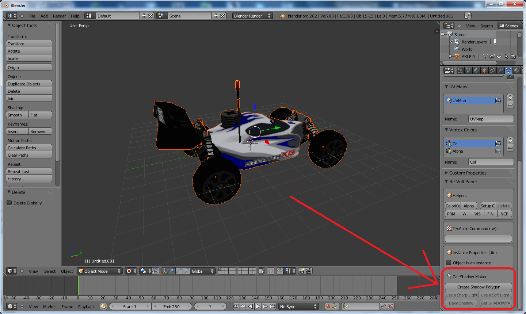Click the Create Shadow Polygon button
This screenshot has width=526, height=314.
pyautogui.click(x=479, y=287)
